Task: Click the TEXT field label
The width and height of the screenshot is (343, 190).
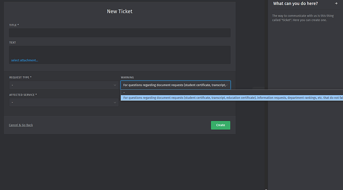Action: pos(12,42)
